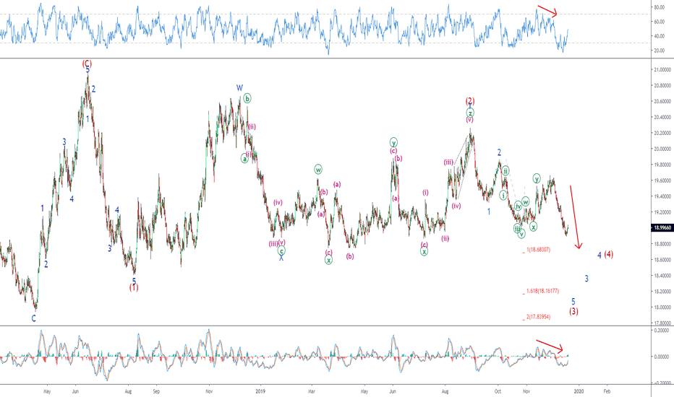The height and width of the screenshot is (397, 674).
Task: Select the large red projection arrow on the price chart
Action: click(575, 217)
